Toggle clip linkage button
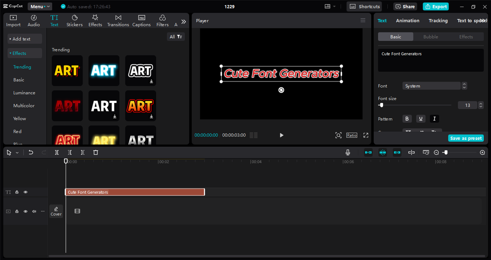The width and height of the screenshot is (491, 260). (397, 152)
